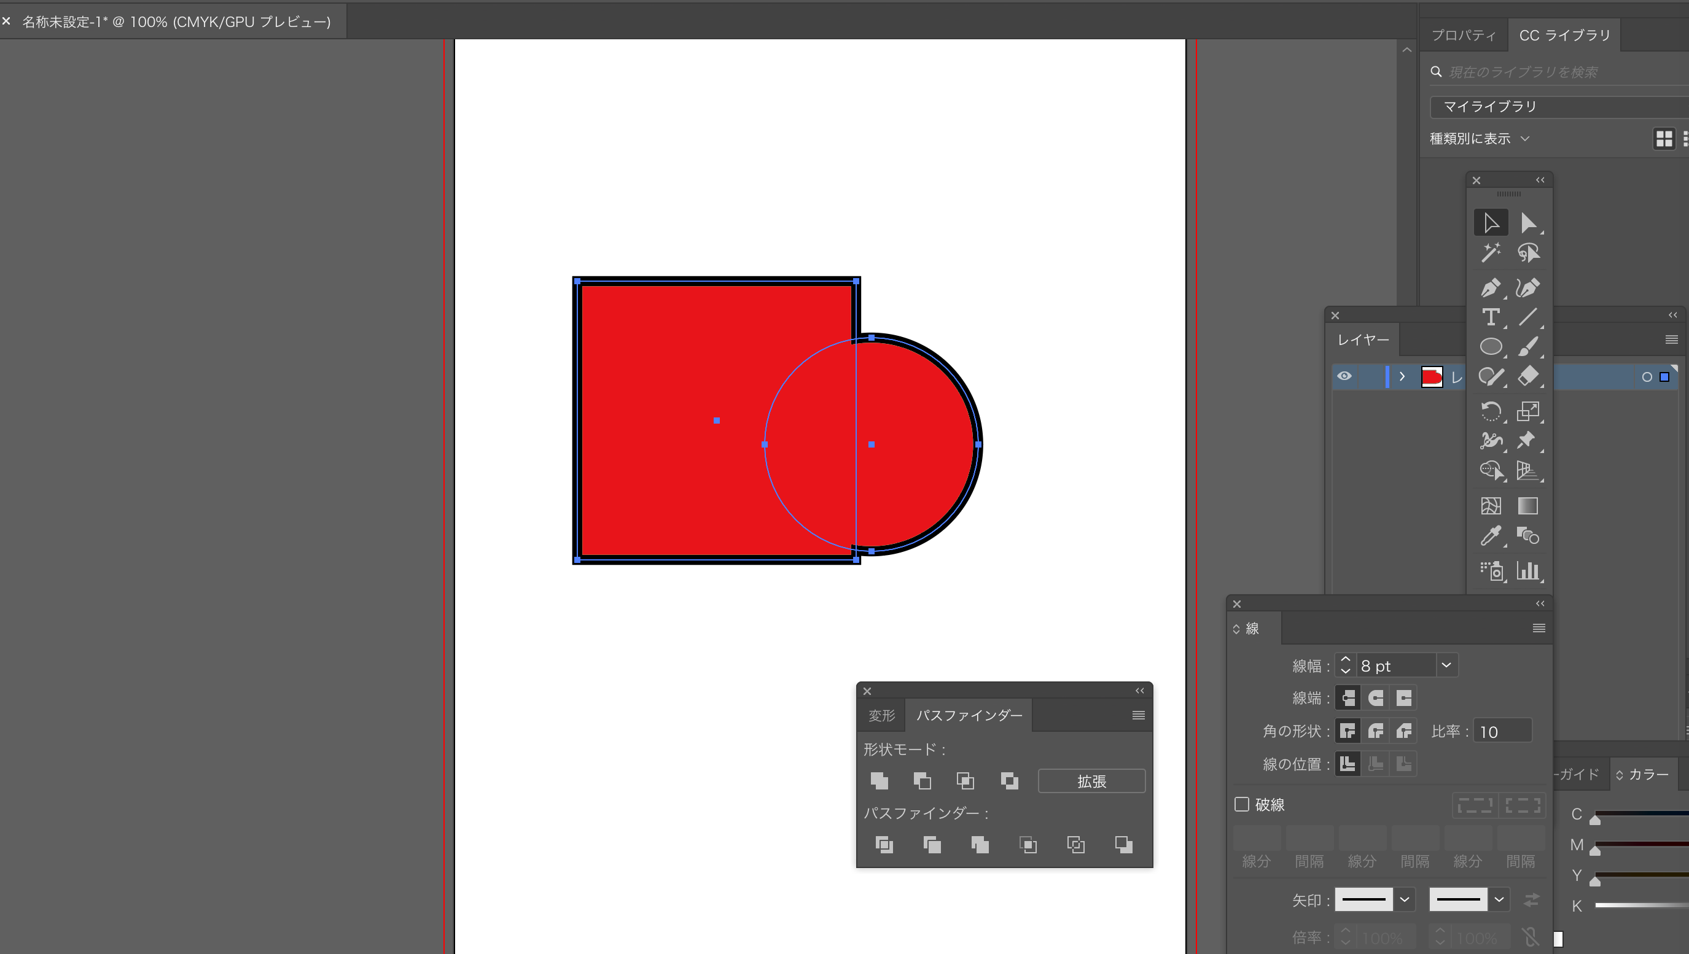Switch to the プロパティ tab

pyautogui.click(x=1463, y=36)
